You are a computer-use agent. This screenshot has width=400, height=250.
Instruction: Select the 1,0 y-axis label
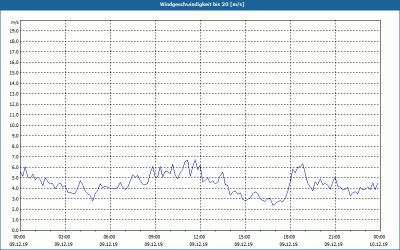point(15,220)
